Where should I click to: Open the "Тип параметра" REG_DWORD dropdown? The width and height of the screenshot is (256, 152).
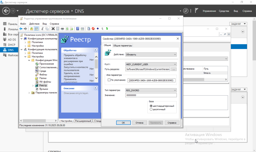coord(151,90)
